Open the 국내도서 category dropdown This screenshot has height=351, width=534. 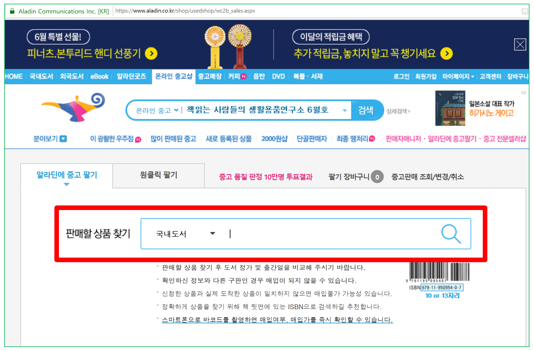[185, 234]
